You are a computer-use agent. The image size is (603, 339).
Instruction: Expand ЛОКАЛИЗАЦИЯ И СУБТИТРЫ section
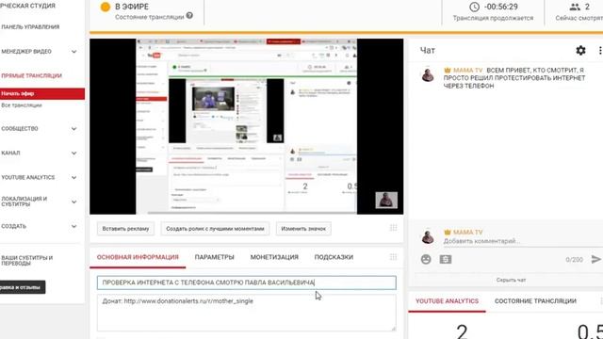click(73, 202)
